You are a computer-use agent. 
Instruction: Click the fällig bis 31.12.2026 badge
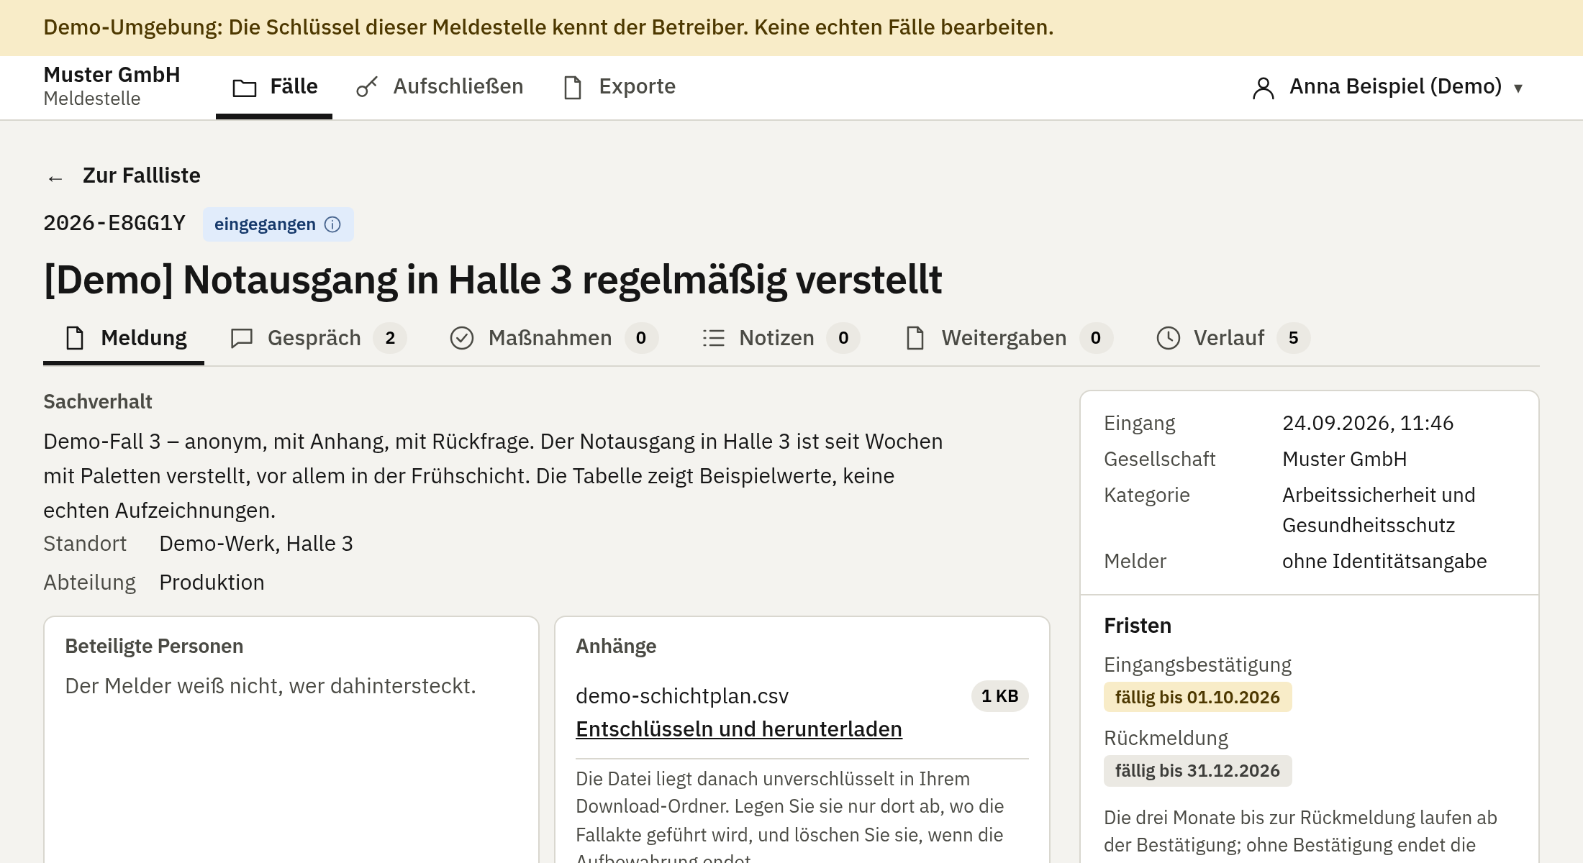[x=1197, y=771]
